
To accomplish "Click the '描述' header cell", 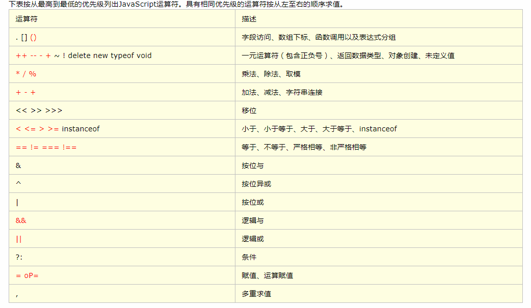I will point(379,19).
